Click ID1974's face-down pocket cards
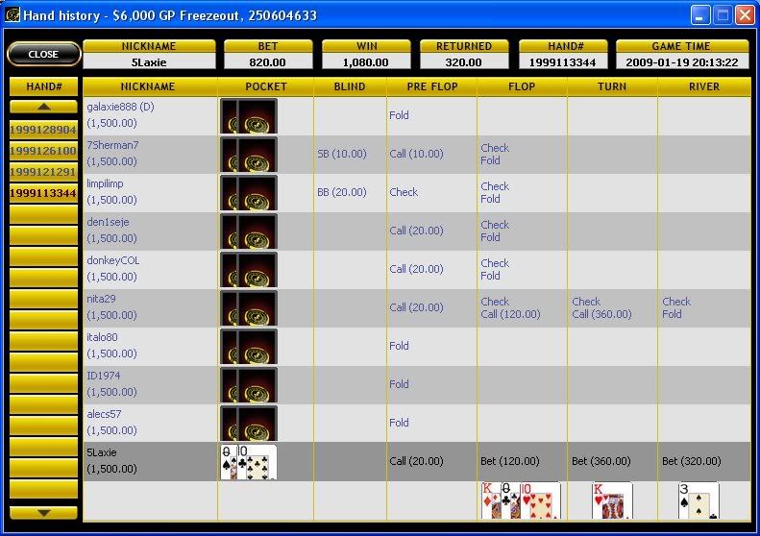Image resolution: width=760 pixels, height=536 pixels. pyautogui.click(x=249, y=385)
